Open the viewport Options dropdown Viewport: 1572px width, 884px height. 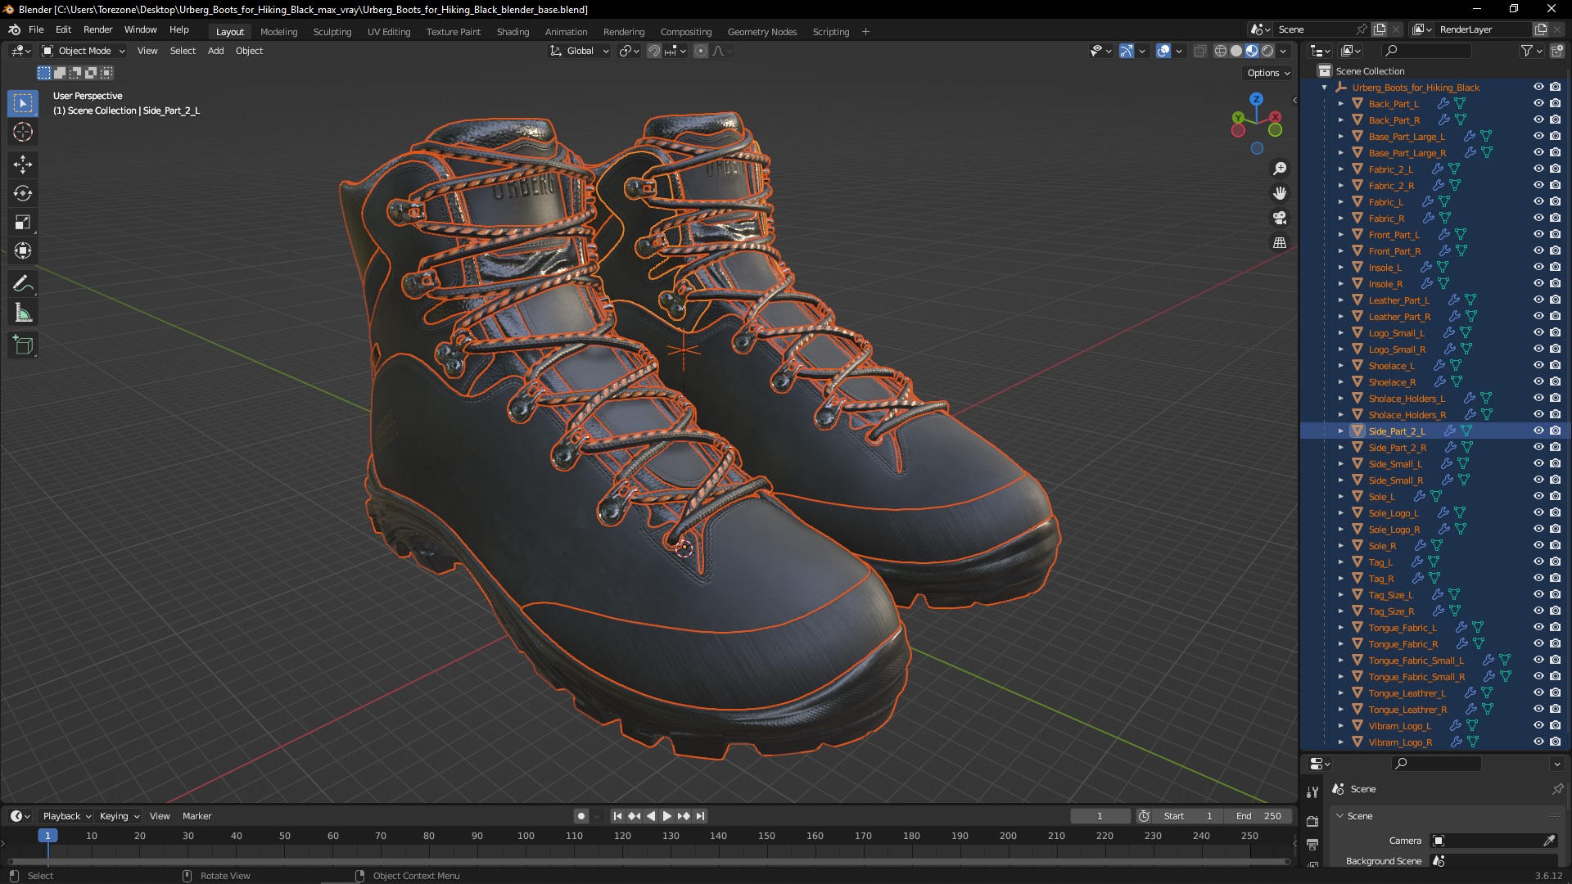tap(1268, 73)
